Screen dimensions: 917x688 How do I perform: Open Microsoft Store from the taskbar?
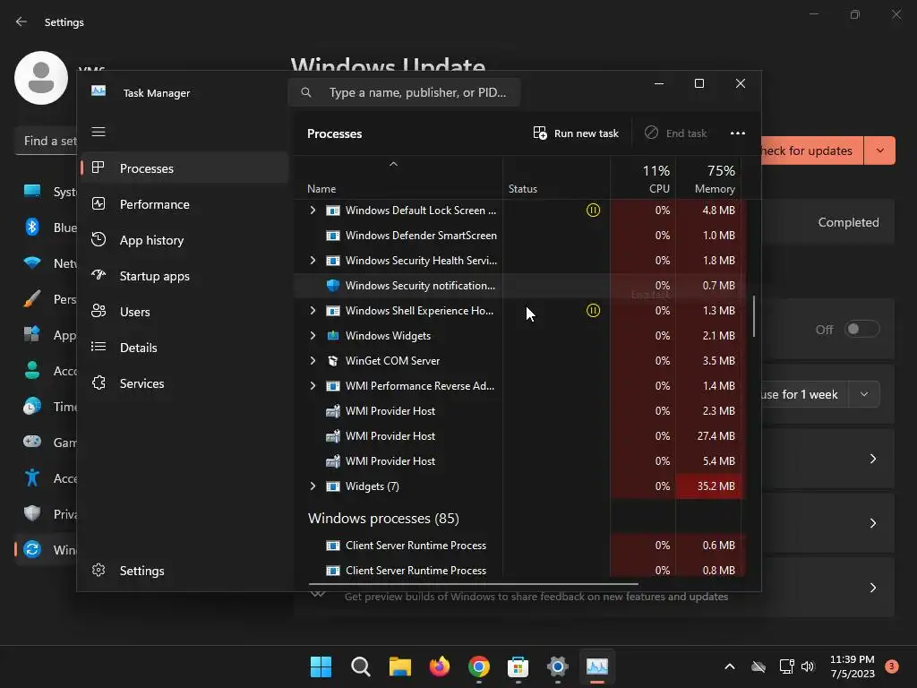click(518, 666)
